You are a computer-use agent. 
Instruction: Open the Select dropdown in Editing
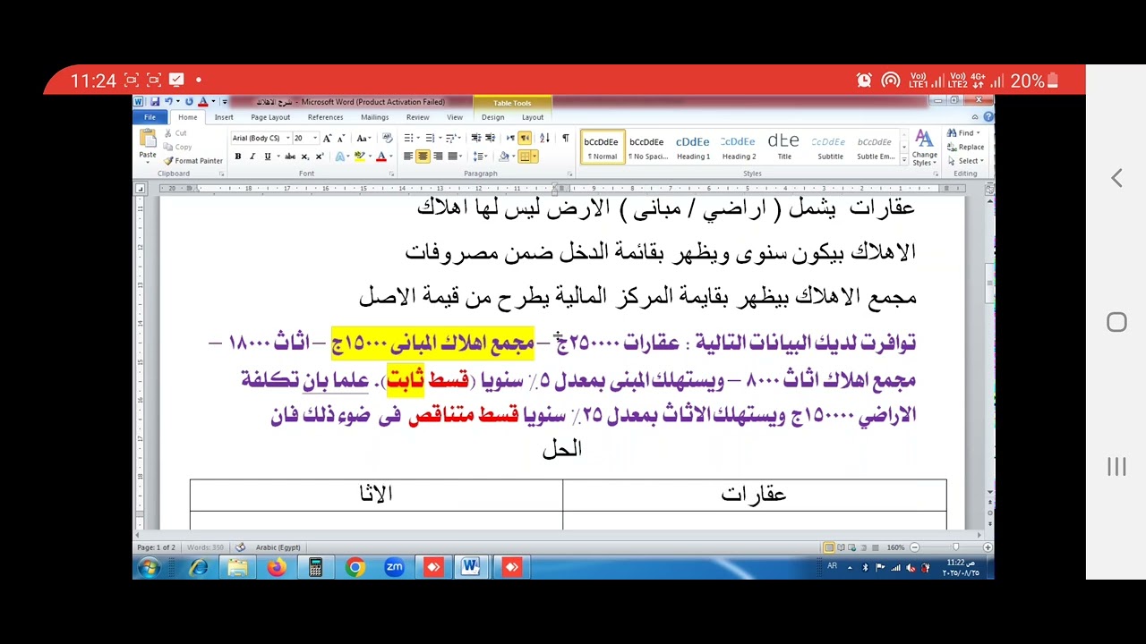pos(971,161)
